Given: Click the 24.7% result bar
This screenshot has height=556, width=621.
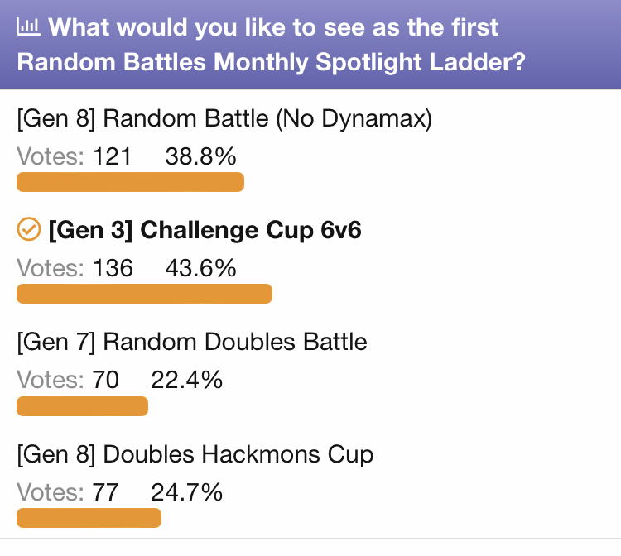Looking at the screenshot, I should point(89,518).
